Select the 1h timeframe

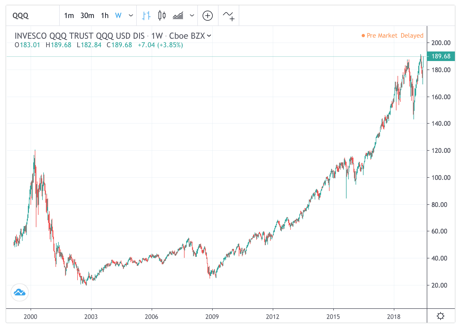[105, 16]
